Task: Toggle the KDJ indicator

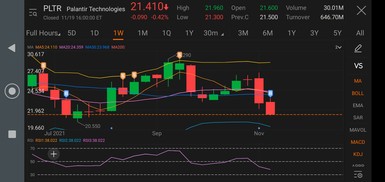Action: coord(358,154)
